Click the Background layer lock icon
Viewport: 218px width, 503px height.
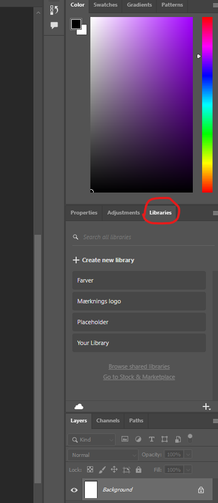coord(201,490)
